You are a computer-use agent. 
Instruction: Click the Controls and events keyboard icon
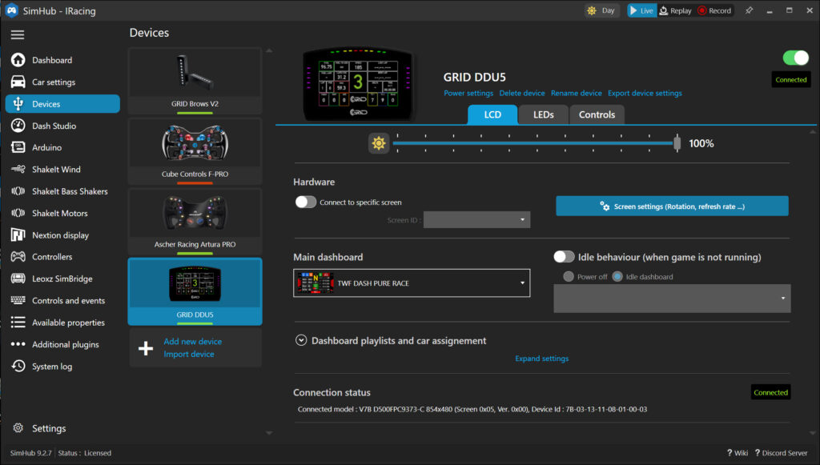click(18, 300)
